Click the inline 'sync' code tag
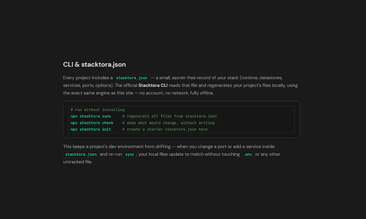This screenshot has width=366, height=219. click(129, 155)
